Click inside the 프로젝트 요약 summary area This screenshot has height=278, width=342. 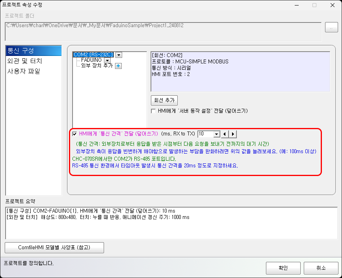tap(169, 222)
